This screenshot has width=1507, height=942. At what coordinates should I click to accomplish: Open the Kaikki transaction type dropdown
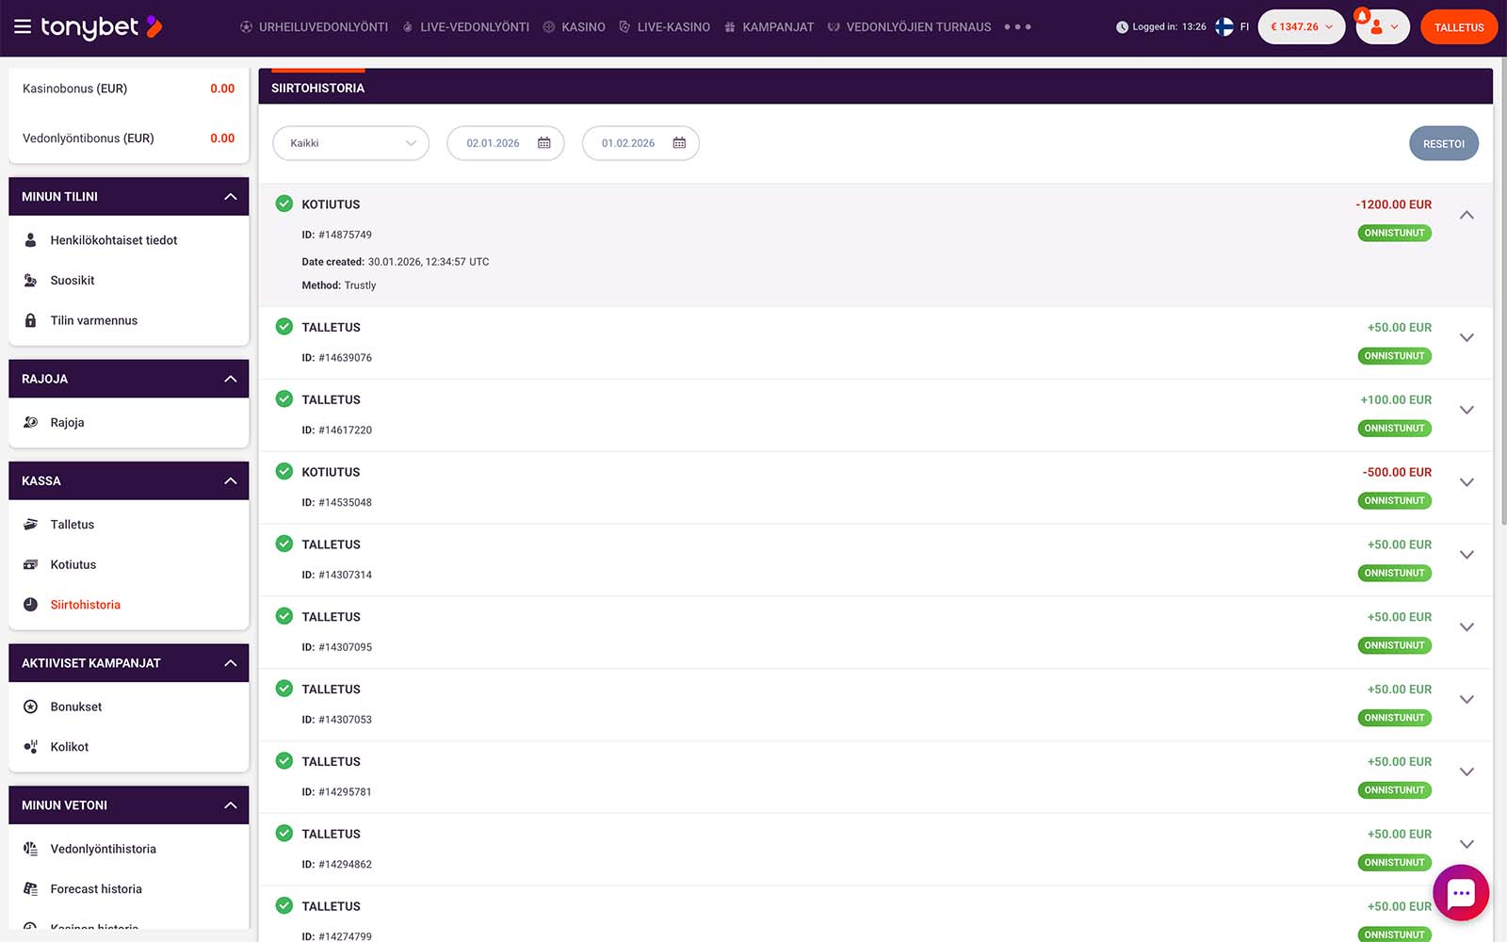pyautogui.click(x=350, y=143)
